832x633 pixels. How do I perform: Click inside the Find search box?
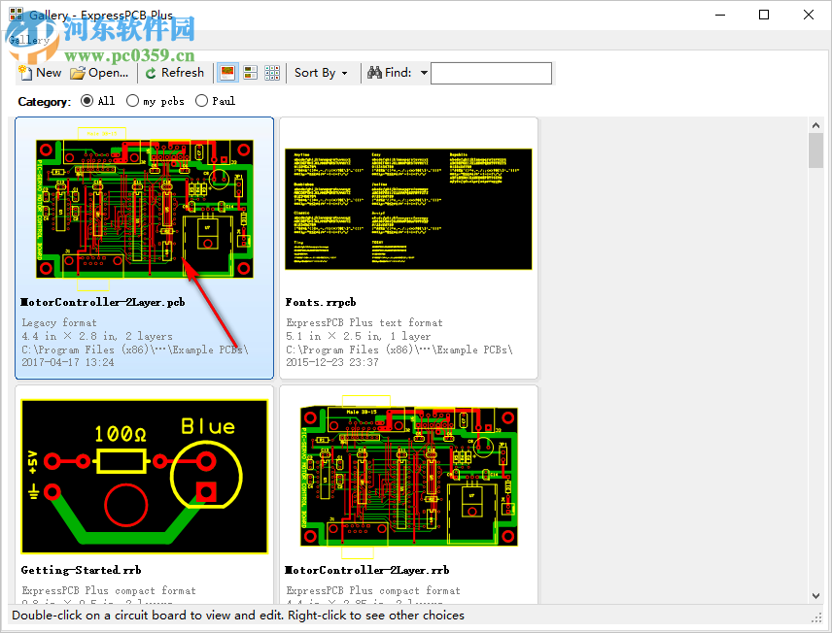point(491,72)
